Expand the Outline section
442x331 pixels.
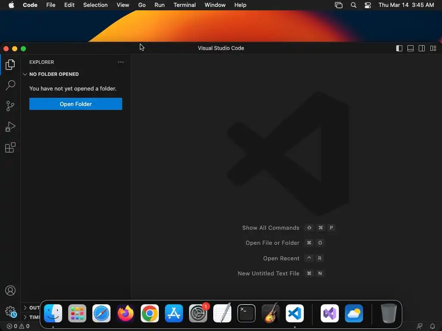(31, 308)
